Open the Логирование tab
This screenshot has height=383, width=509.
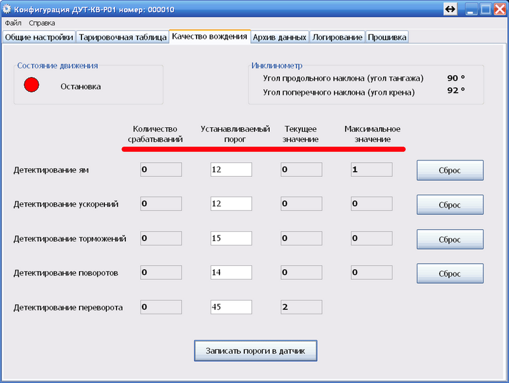(337, 37)
